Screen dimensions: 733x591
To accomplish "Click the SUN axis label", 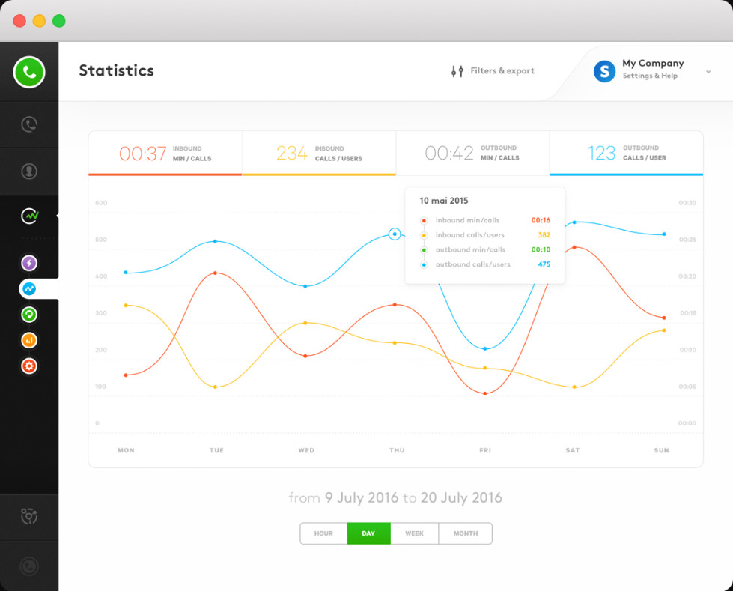I will (661, 450).
